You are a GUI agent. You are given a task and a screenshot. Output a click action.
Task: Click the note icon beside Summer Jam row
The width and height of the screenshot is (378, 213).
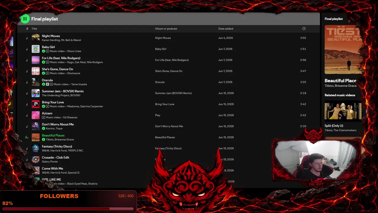click(27, 93)
